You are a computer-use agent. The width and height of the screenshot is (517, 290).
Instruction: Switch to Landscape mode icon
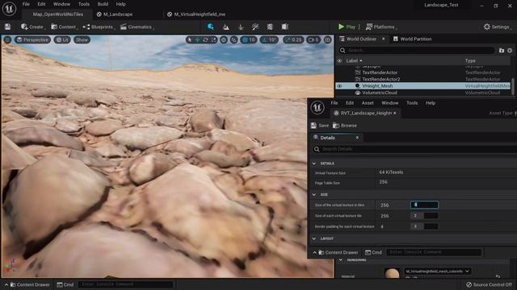coord(226,27)
